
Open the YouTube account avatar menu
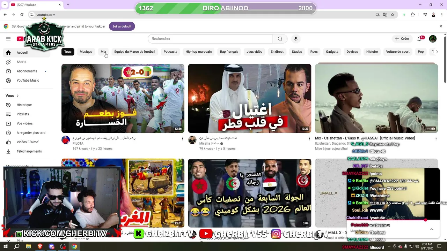[x=433, y=39]
